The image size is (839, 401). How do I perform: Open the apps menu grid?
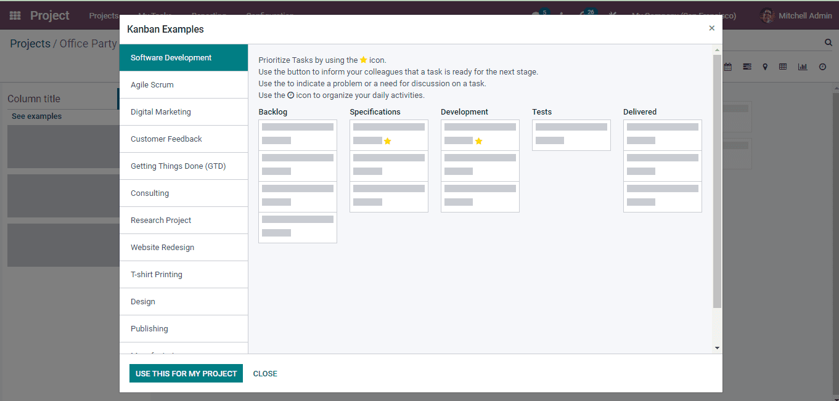pyautogui.click(x=14, y=15)
